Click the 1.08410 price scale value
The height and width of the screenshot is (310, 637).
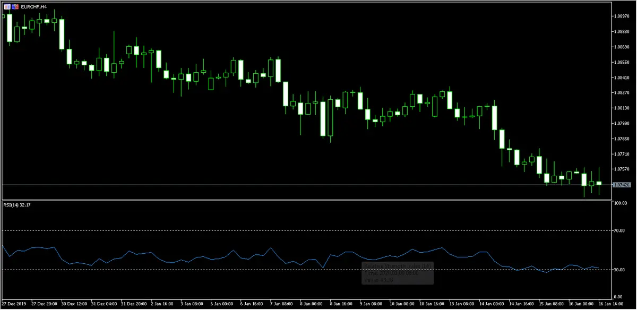pos(621,77)
